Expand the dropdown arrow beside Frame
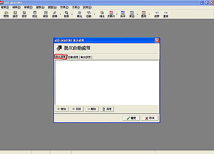Viewport: 214px width, 154px height. (x=149, y=14)
